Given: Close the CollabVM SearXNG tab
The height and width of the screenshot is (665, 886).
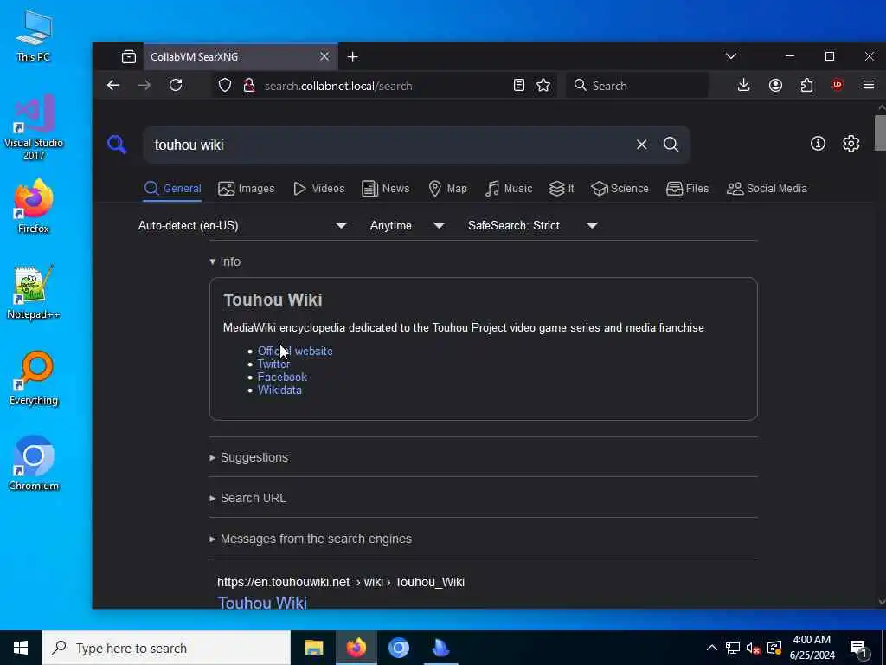Looking at the screenshot, I should (324, 56).
